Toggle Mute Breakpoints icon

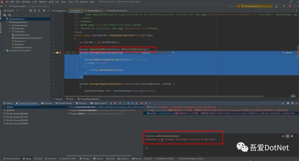coord(146,103)
